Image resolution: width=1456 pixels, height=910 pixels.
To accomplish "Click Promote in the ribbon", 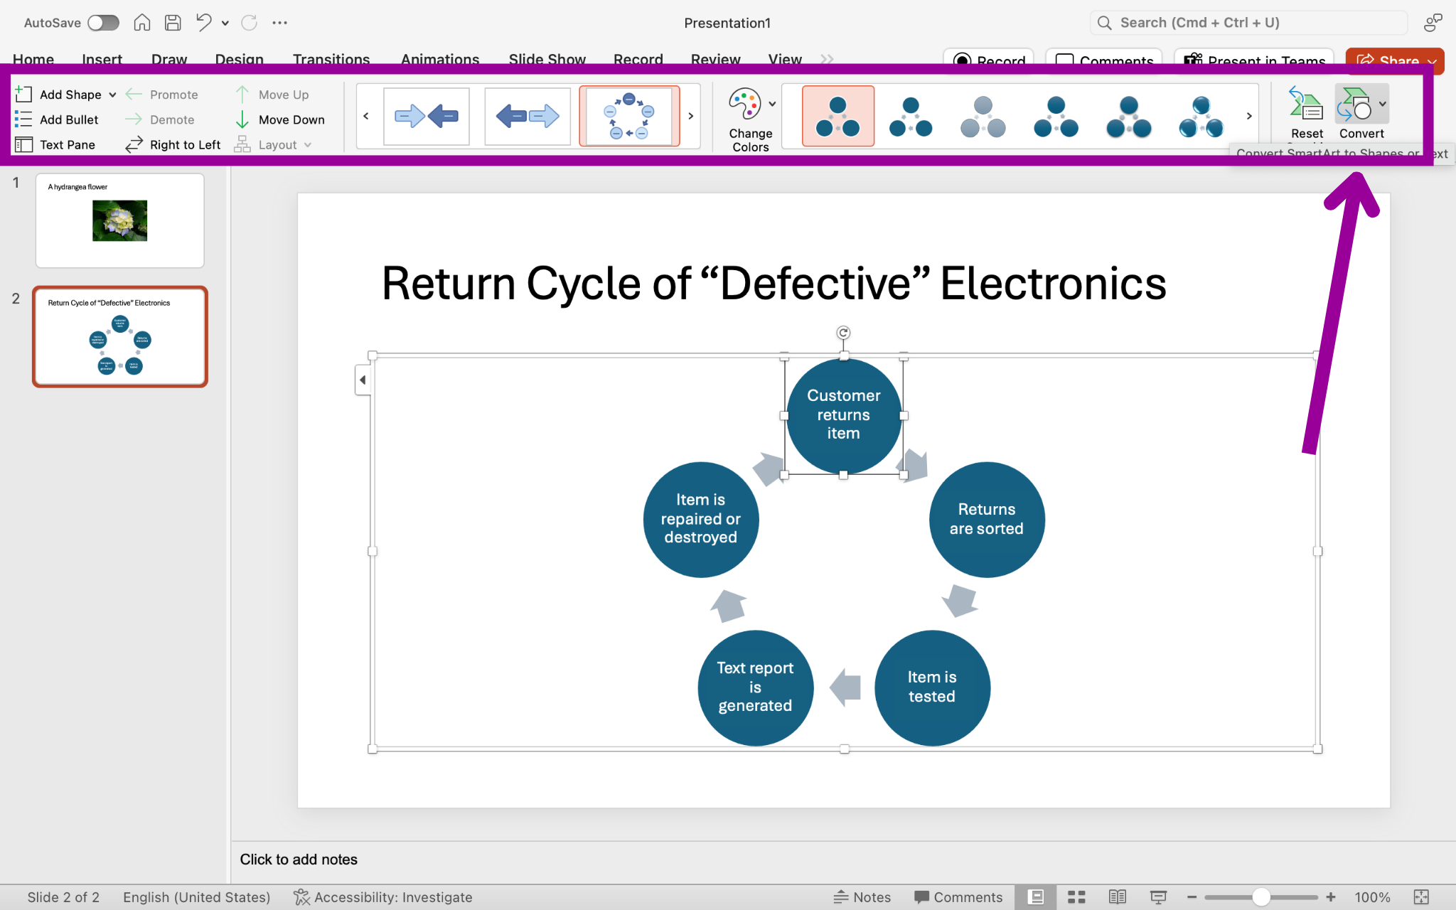I will [162, 95].
